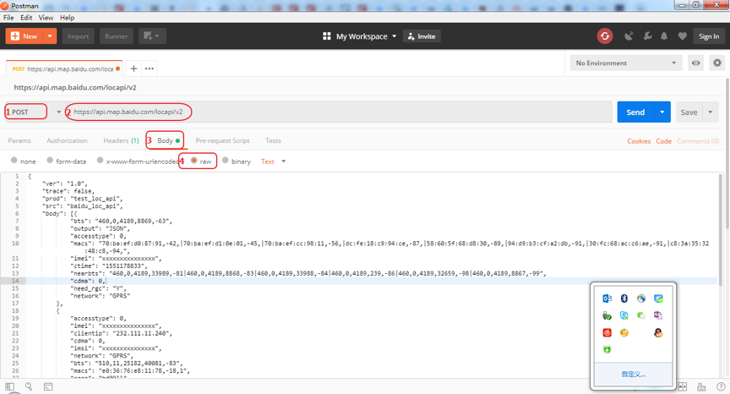Click the Import button
The height and width of the screenshot is (394, 730).
[78, 36]
